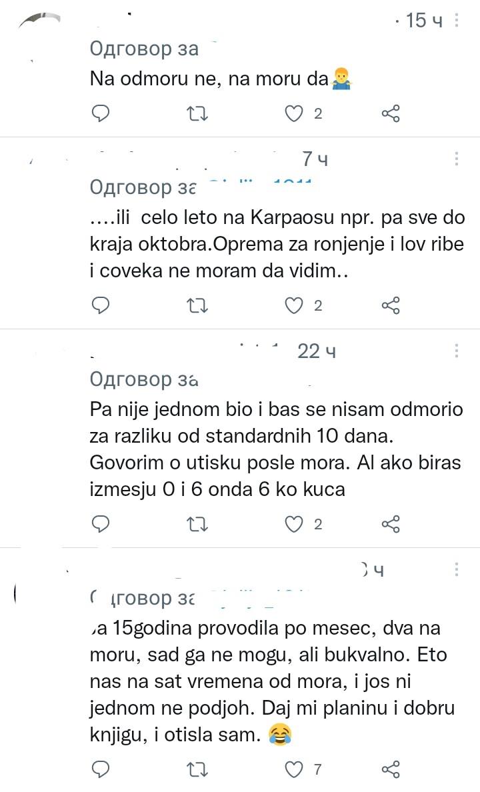480x792 pixels.
Task: Open the reply composer for 'Na odmoru ne' tweet
Action: [101, 113]
